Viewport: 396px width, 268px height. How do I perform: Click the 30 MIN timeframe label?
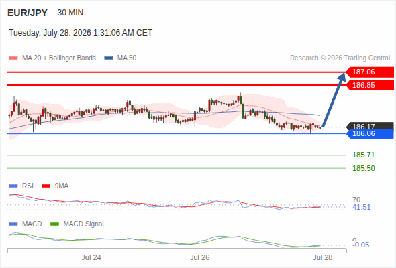coord(70,13)
